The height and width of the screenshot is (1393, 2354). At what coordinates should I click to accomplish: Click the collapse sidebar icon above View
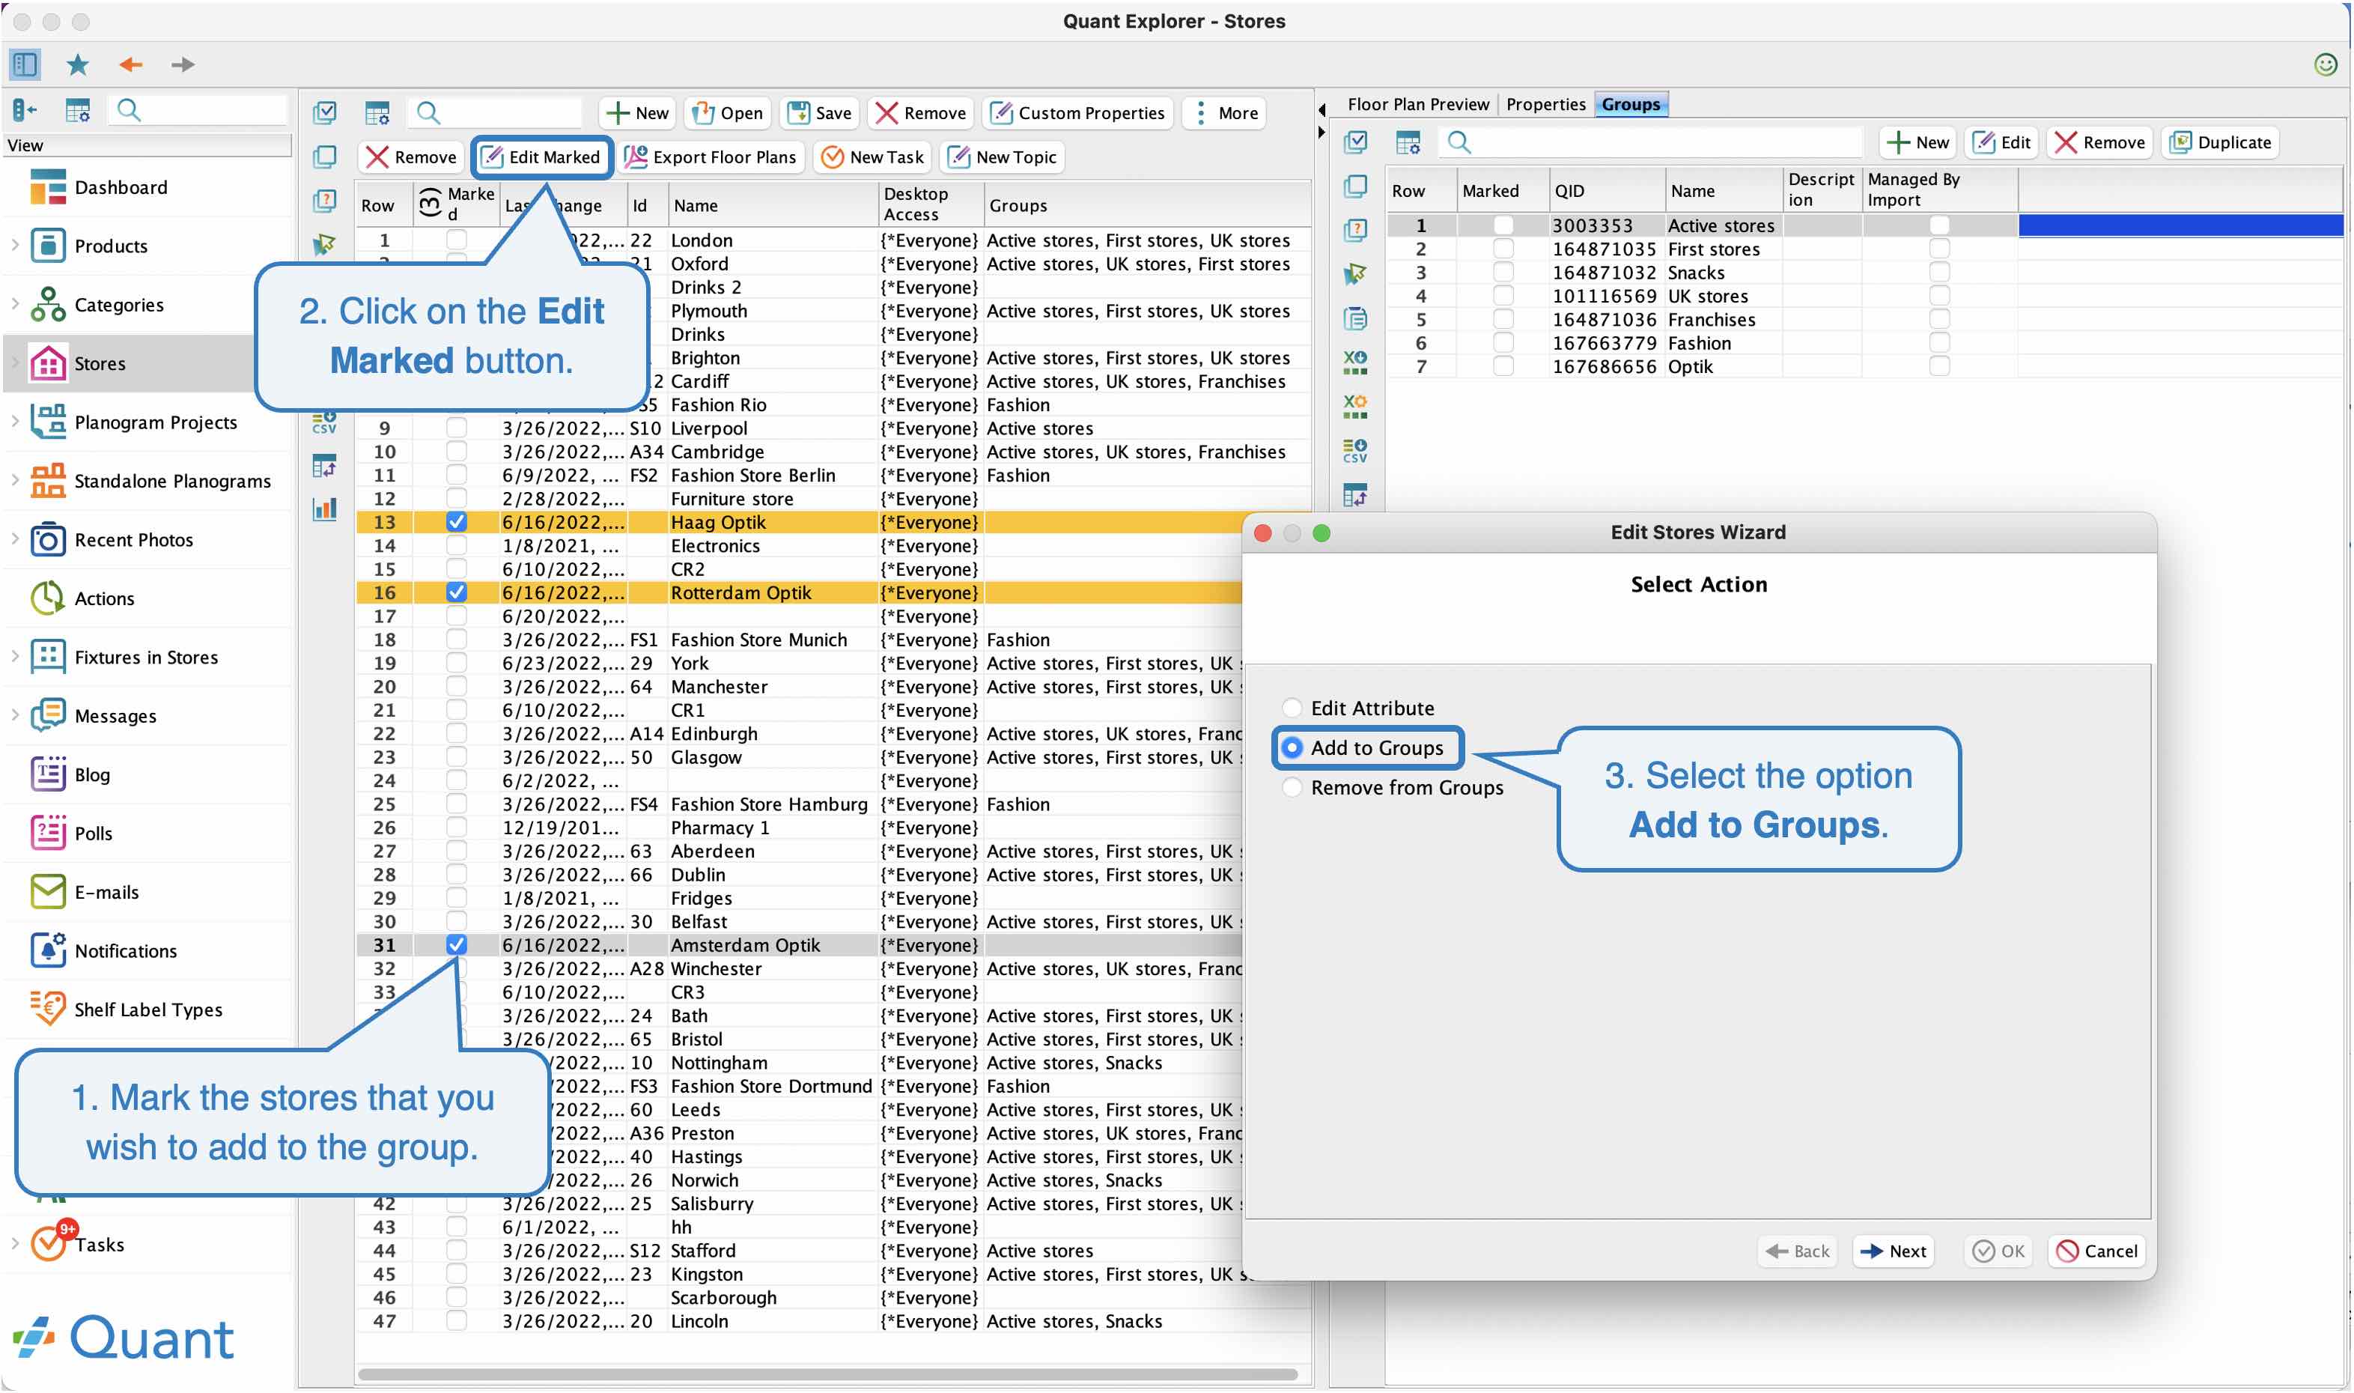coord(25,111)
